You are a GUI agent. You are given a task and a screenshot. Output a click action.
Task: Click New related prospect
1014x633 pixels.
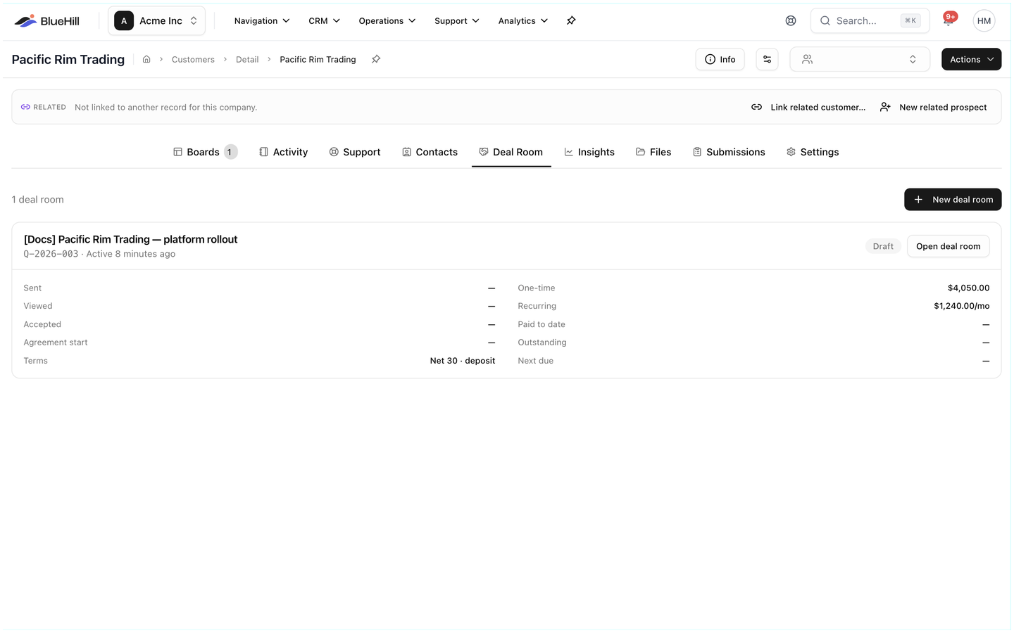pos(934,107)
